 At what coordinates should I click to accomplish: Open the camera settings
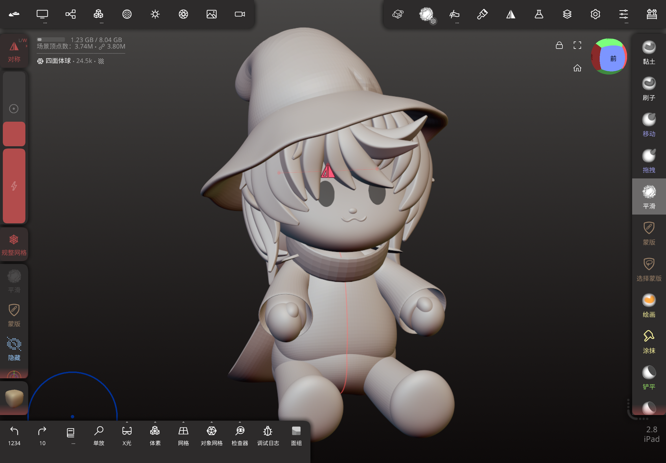[240, 14]
